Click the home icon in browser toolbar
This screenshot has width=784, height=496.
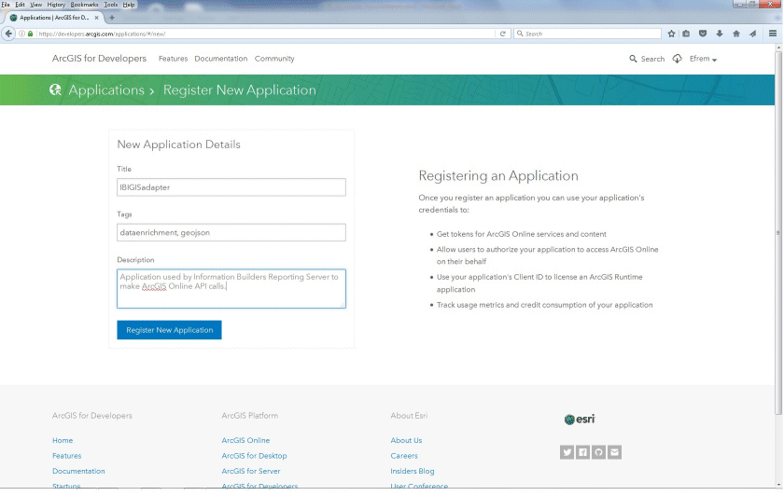point(736,34)
